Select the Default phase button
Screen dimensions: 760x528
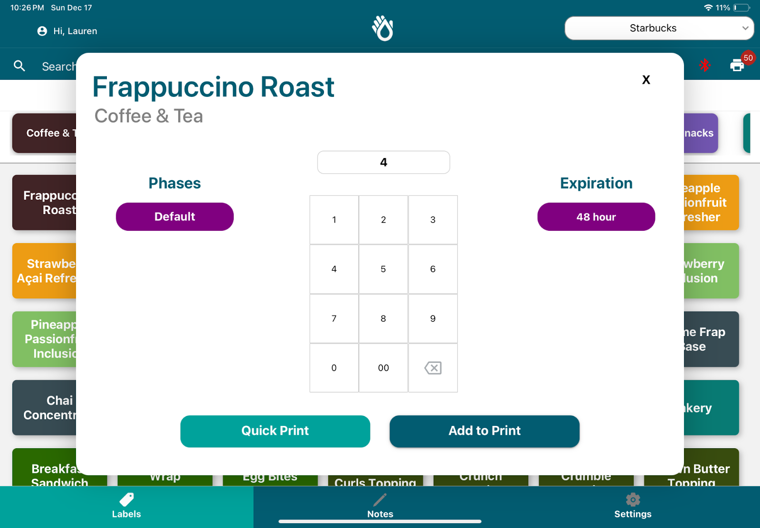click(x=175, y=217)
